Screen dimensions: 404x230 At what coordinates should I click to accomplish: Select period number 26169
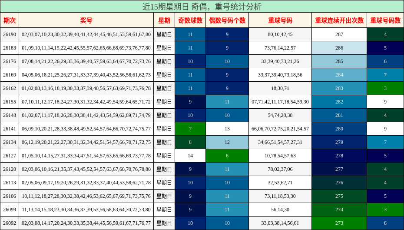pyautogui.click(x=10, y=75)
